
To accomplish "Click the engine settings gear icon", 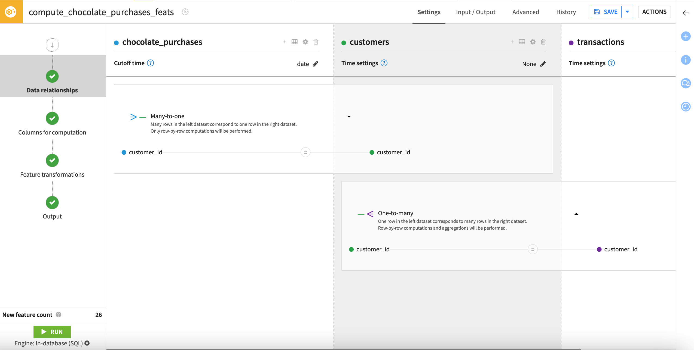I will (88, 343).
